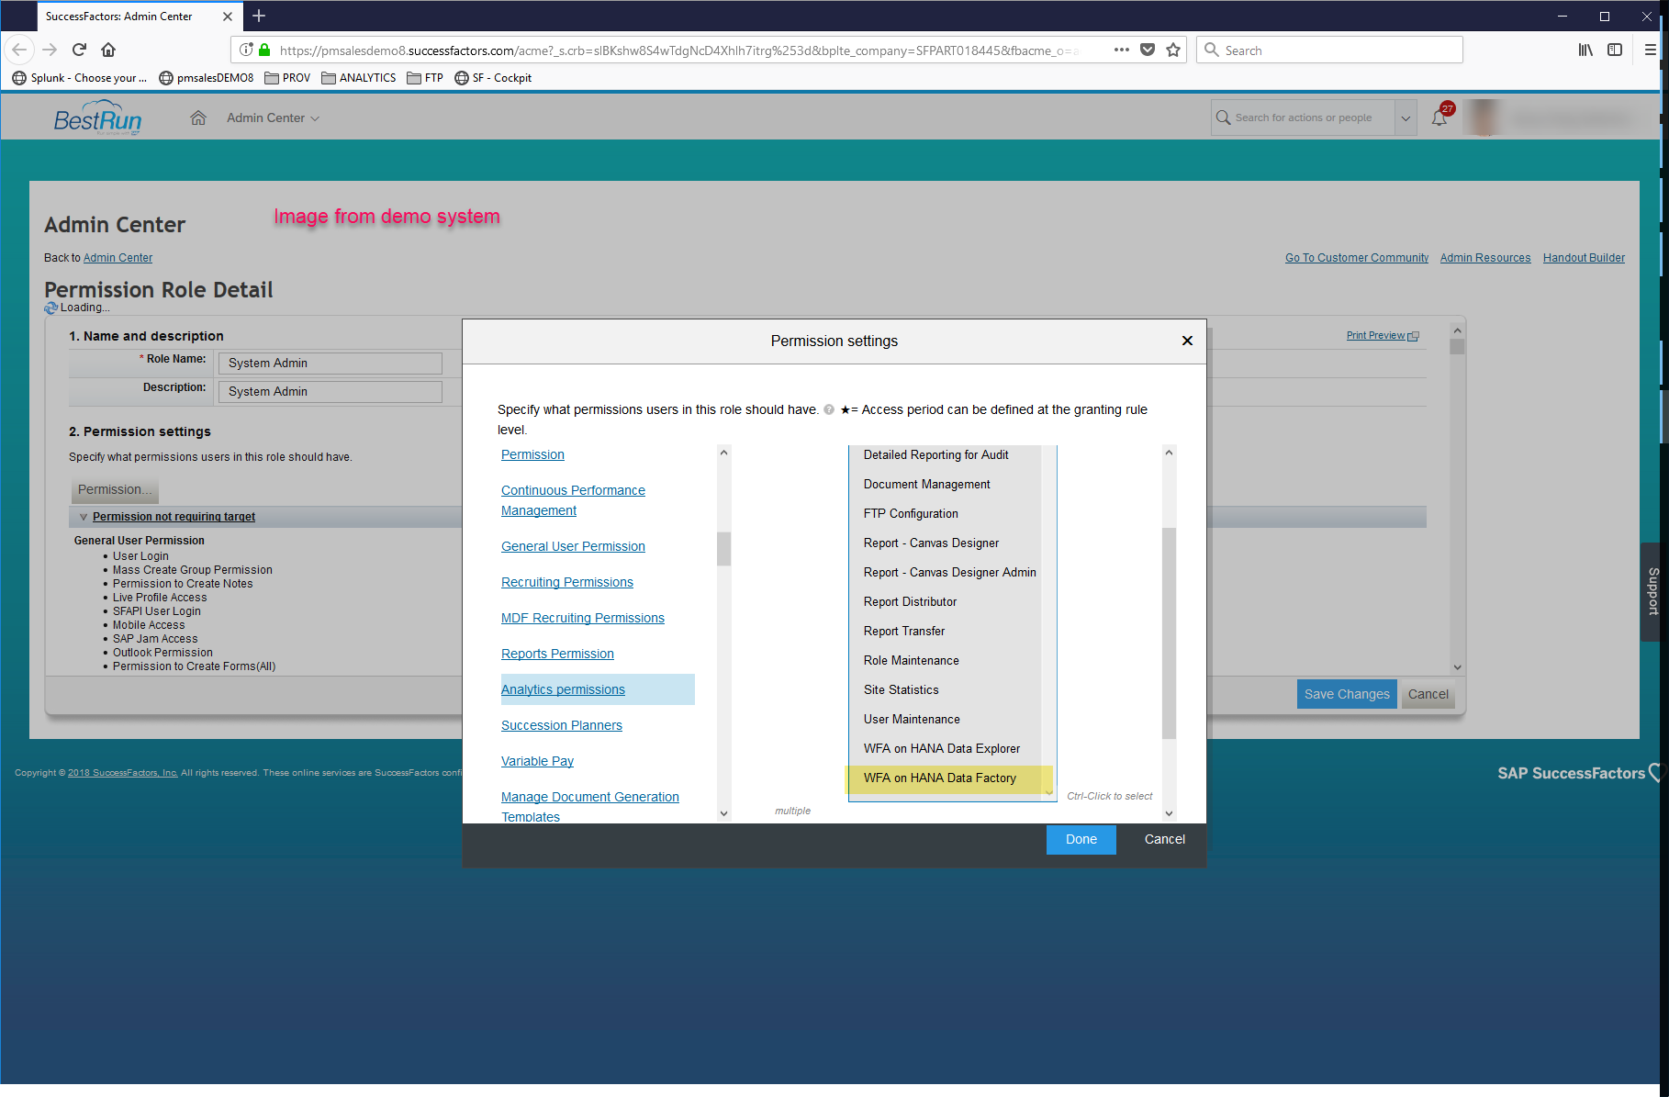Select Role Maintenance option
Image resolution: width=1669 pixels, height=1097 pixels.
click(x=946, y=660)
